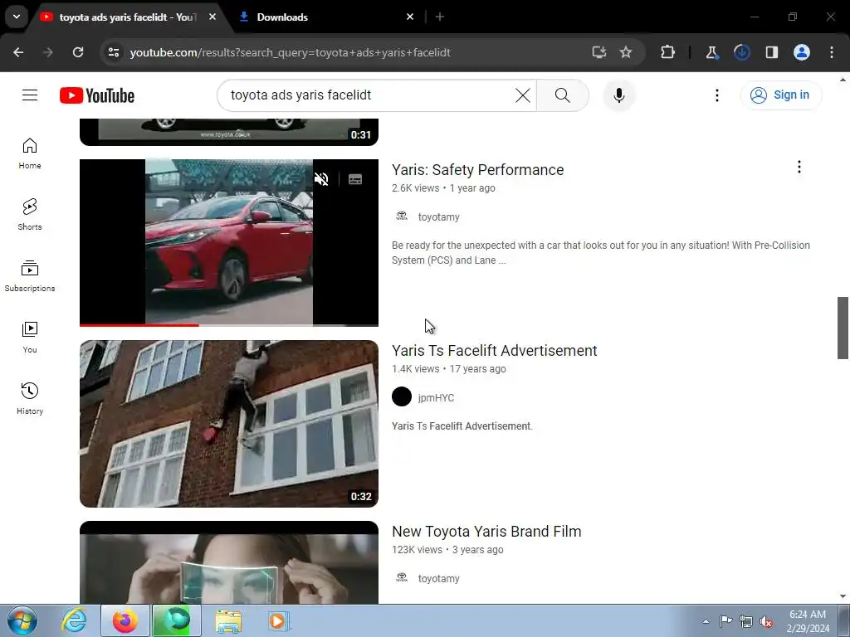The height and width of the screenshot is (637, 850).
Task: Open a new browser tab
Action: pyautogui.click(x=440, y=17)
